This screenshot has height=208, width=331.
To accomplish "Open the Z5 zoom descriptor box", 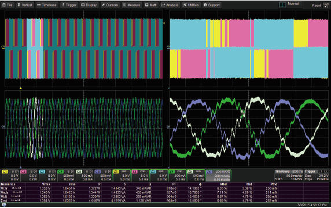I will (196, 175).
